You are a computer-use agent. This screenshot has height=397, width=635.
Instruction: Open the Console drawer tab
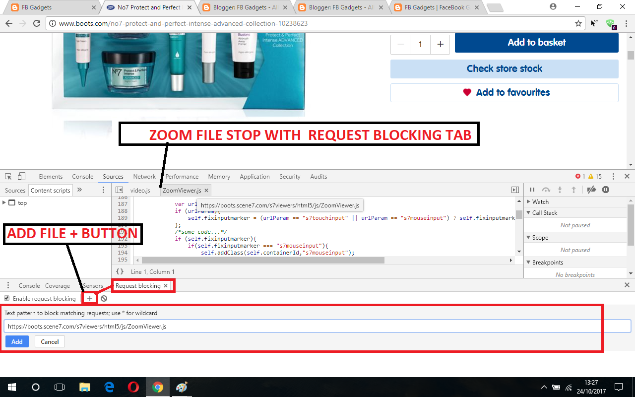tap(29, 285)
